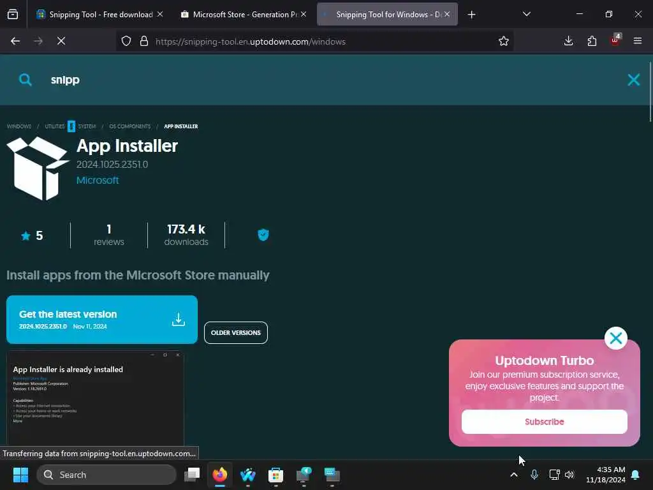The image size is (653, 490).
Task: Switch to Snipping Tool - Free download tab
Action: tap(100, 15)
